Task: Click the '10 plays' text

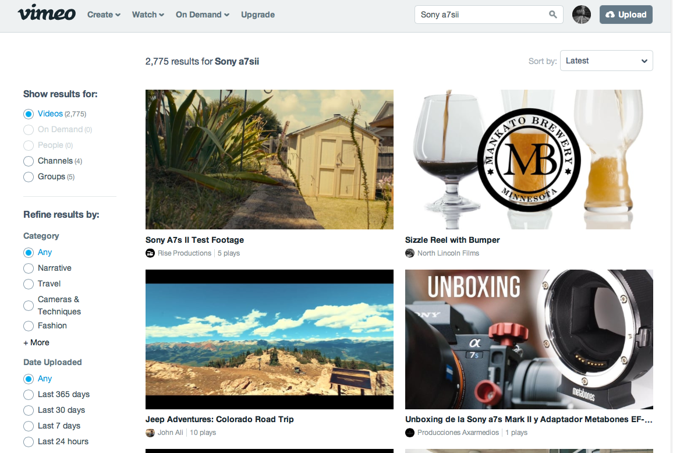Action: pyautogui.click(x=203, y=433)
